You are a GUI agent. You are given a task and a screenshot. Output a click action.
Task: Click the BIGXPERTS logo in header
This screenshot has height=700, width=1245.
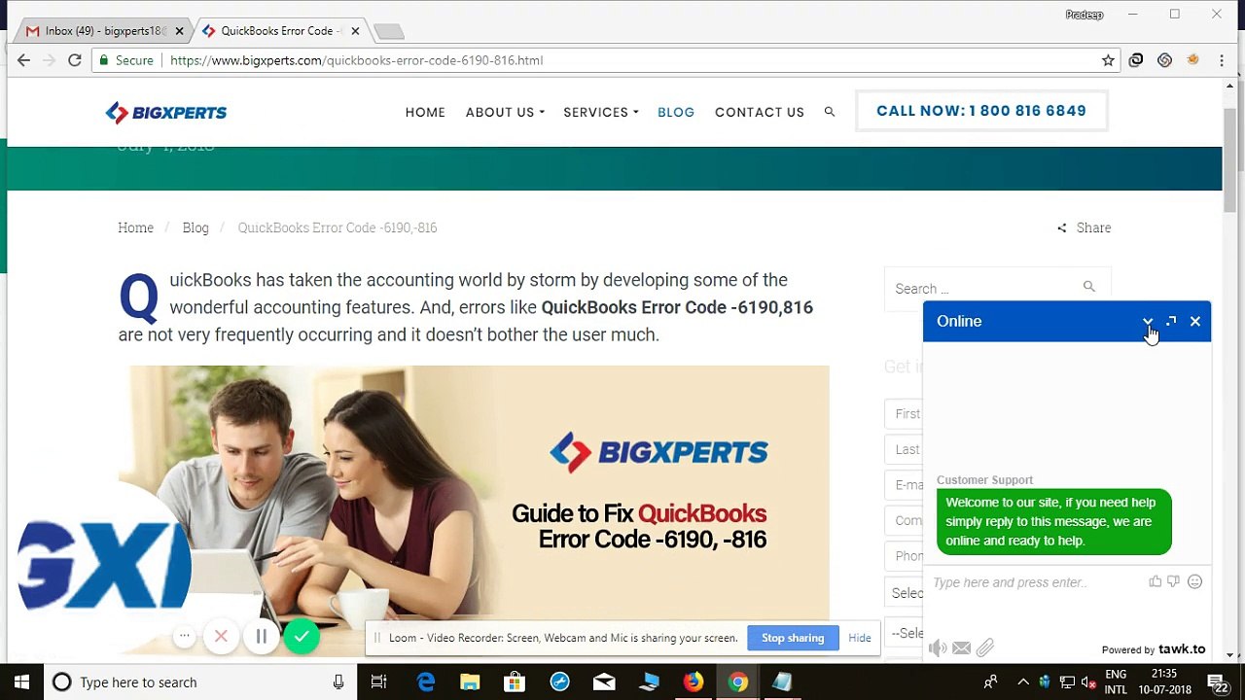(x=166, y=113)
